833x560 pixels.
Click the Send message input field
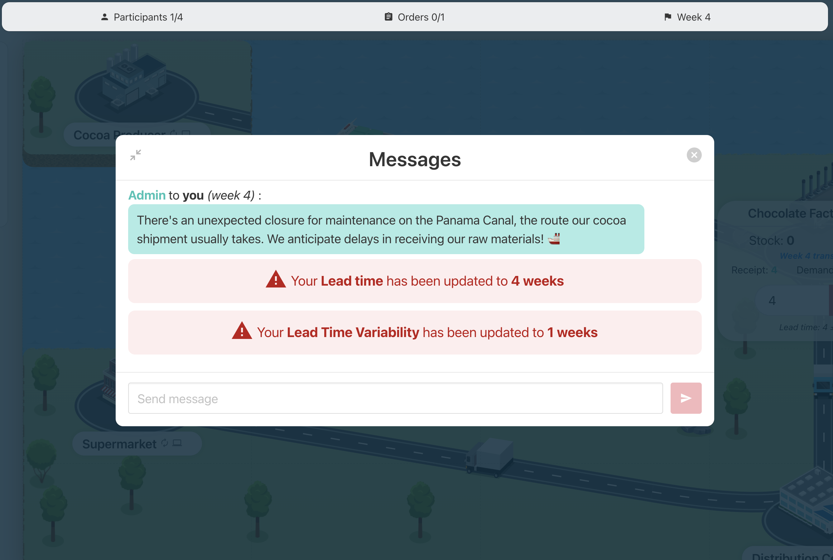(395, 398)
